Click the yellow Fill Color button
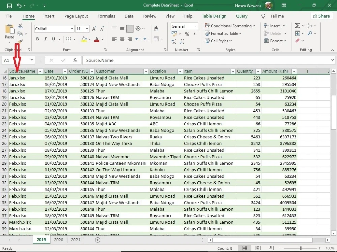The height and width of the screenshot is (252, 337). click(x=84, y=39)
